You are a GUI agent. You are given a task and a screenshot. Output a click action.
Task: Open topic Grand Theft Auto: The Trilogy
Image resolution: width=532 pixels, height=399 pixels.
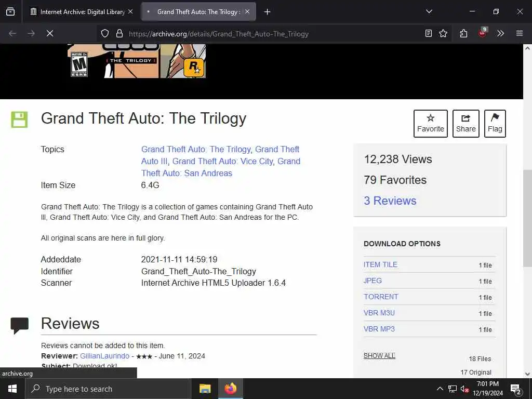196,149
